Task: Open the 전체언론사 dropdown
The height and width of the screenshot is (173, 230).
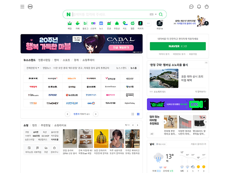Action: 32,67
